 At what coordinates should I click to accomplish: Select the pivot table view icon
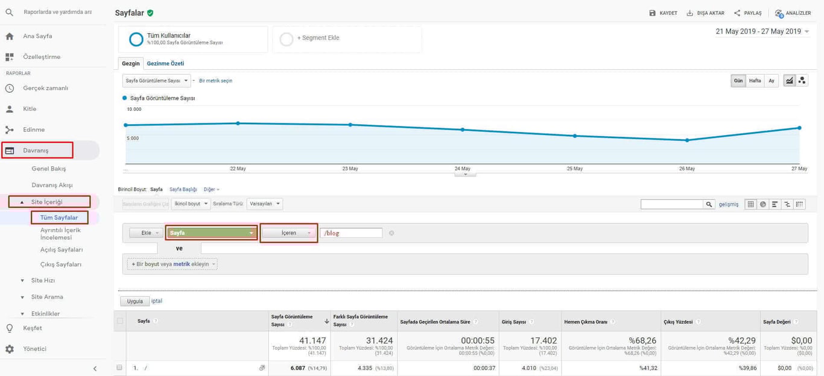800,204
